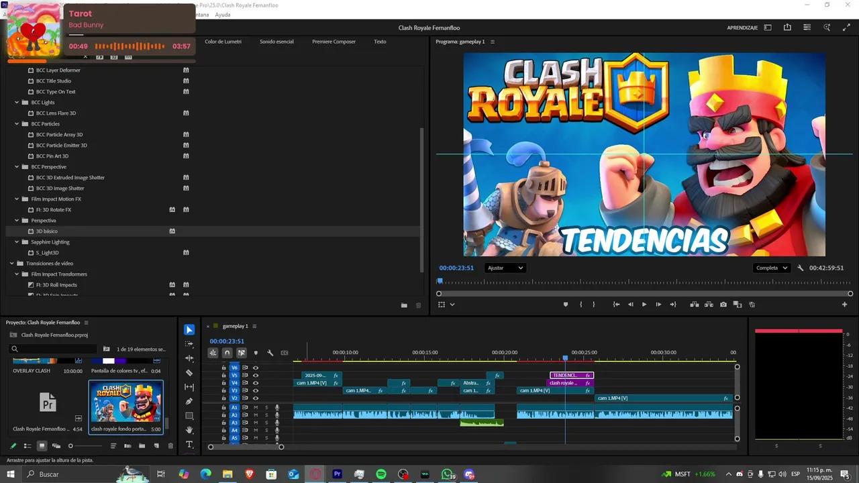The height and width of the screenshot is (483, 859).
Task: Select the Type tool
Action: [x=189, y=445]
